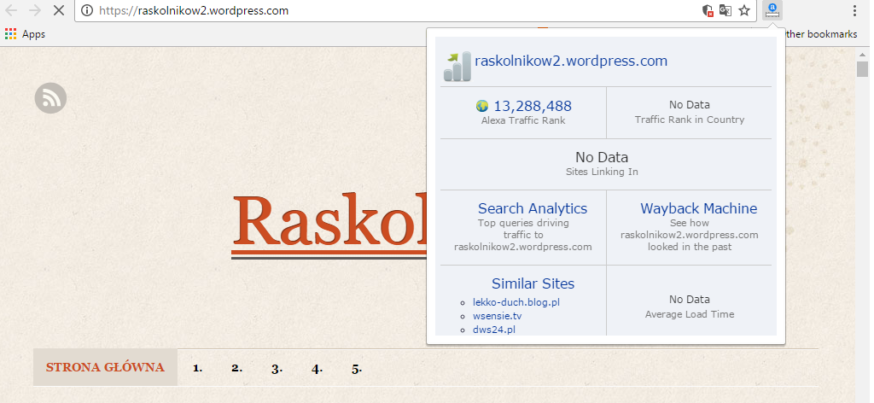Image resolution: width=874 pixels, height=403 pixels.
Task: Open similar site dws24.pl
Action: (x=494, y=330)
